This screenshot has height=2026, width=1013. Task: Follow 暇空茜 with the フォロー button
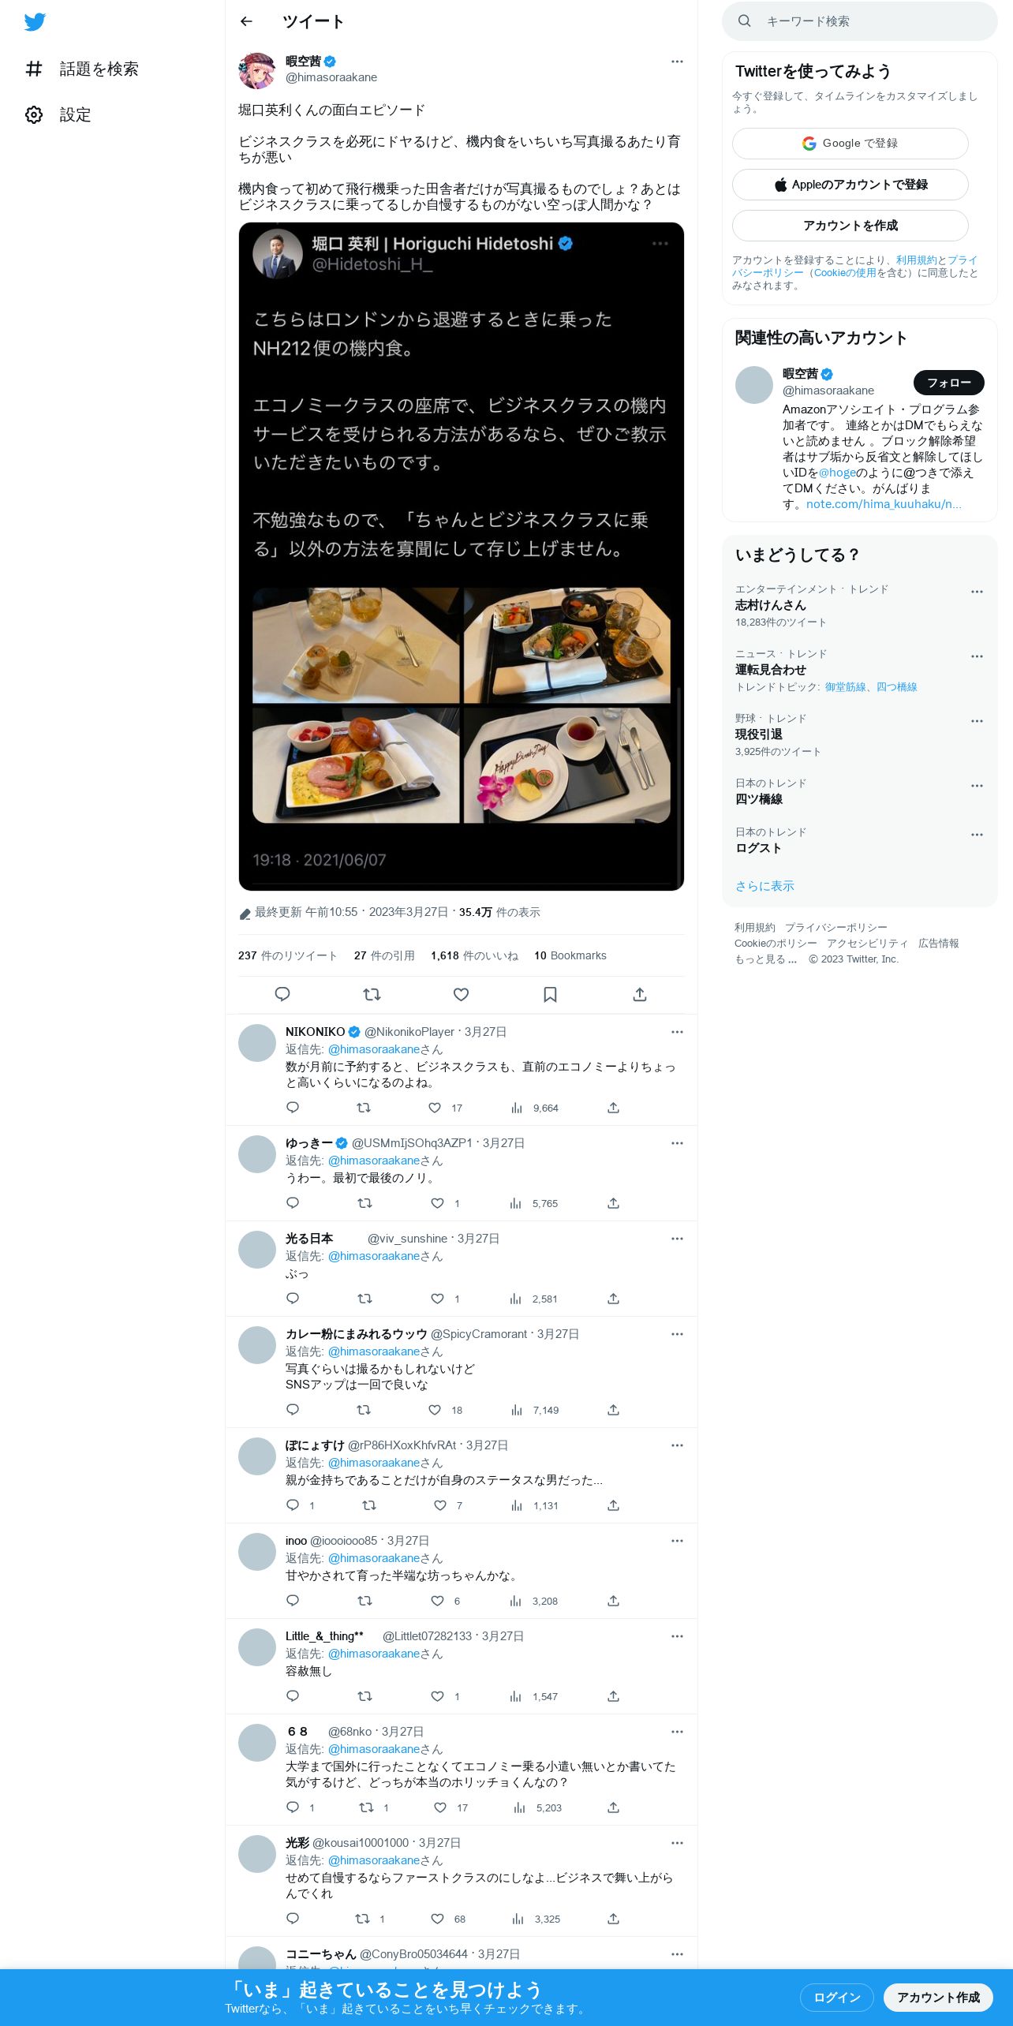coord(949,383)
